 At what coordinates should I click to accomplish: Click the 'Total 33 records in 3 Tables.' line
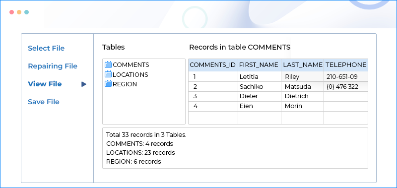pos(146,135)
